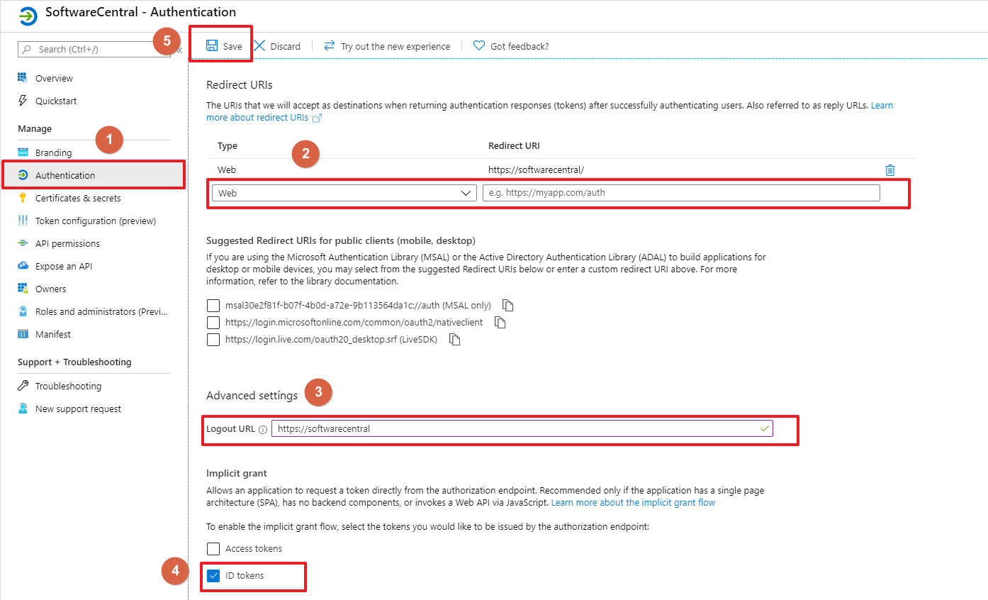Collapse the sidebar with double-chevron icon
The height and width of the screenshot is (600, 988).
click(x=179, y=50)
